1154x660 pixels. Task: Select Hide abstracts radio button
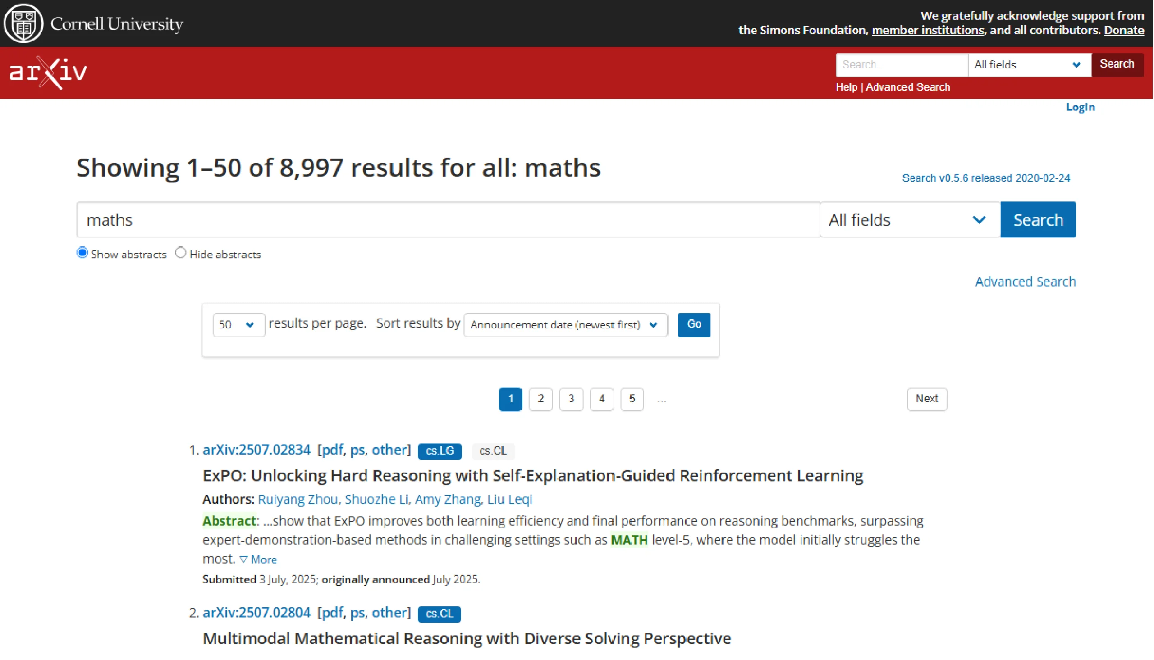(181, 253)
